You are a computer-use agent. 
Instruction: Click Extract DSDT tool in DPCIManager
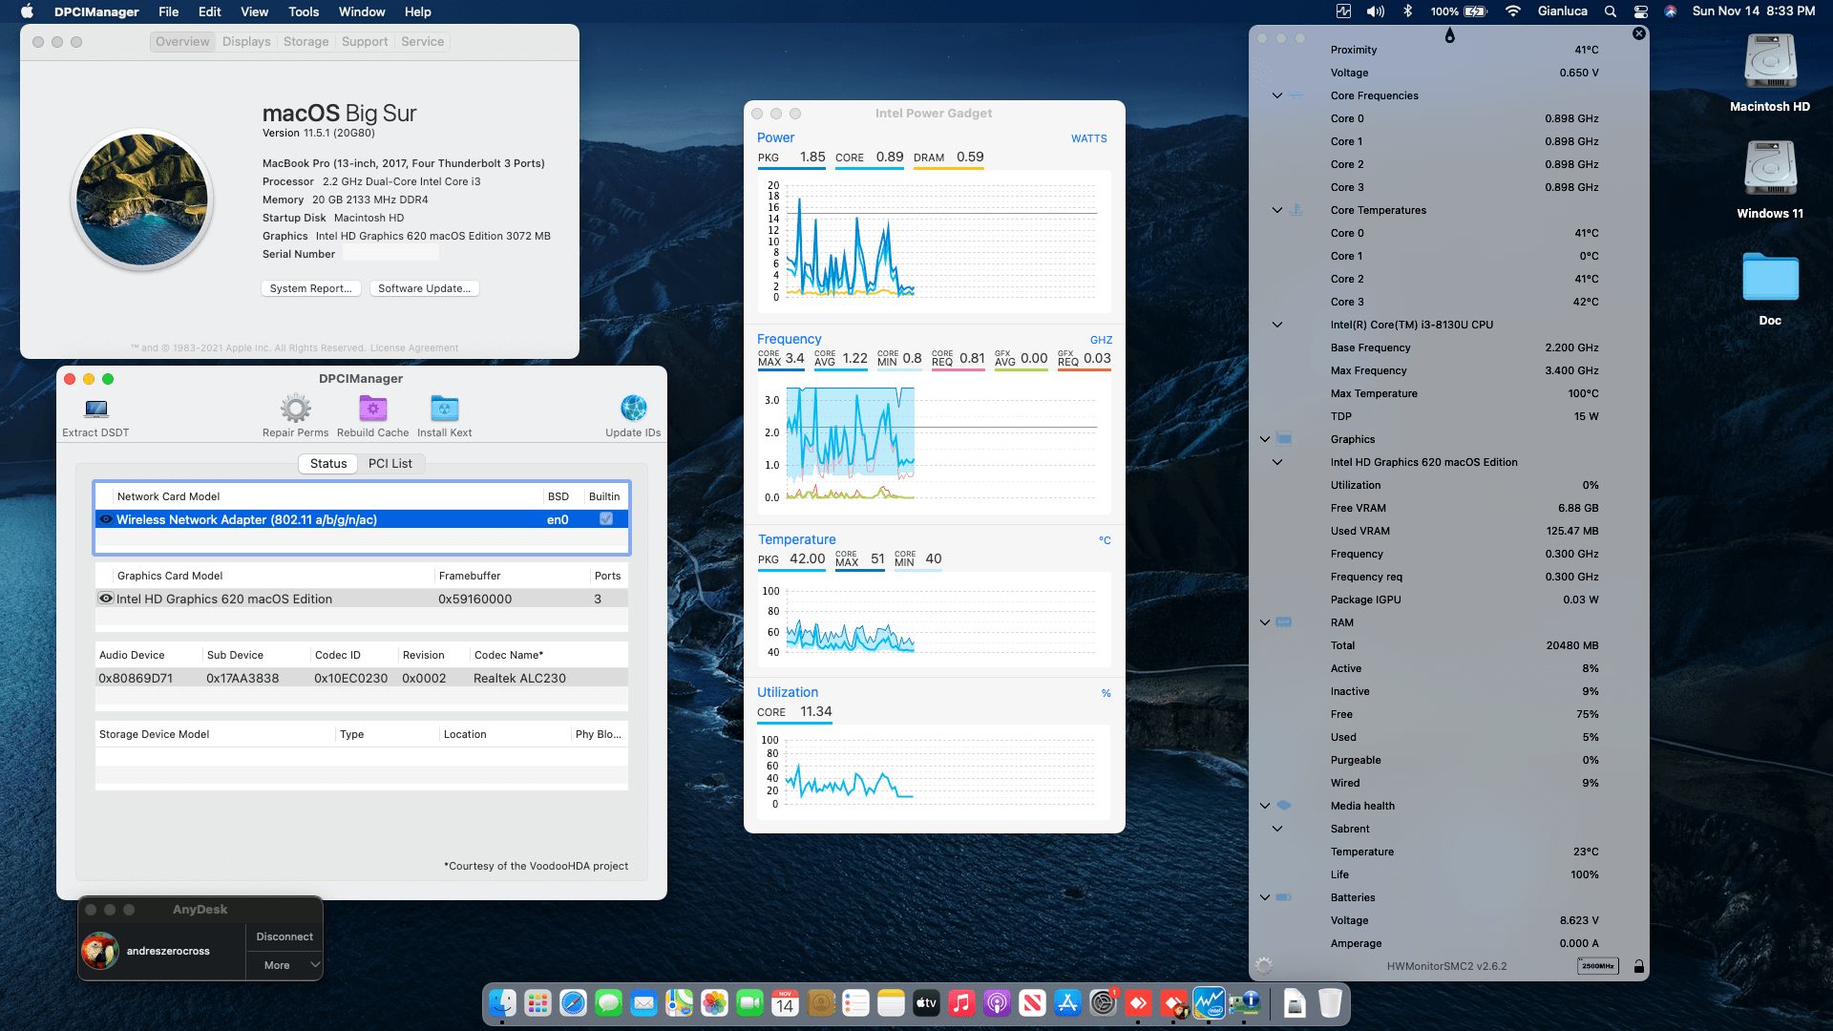95,417
